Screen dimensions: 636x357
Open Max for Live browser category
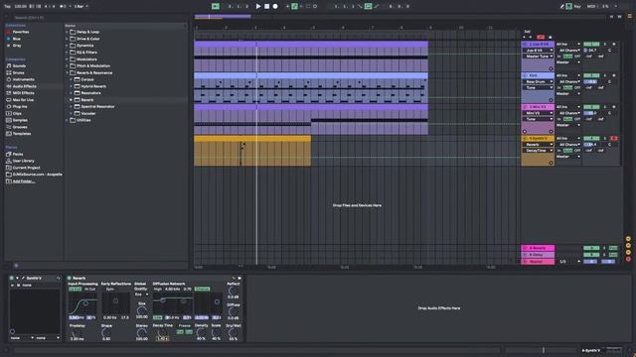click(23, 100)
